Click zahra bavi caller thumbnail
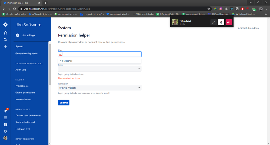270x145 pixels. pos(175,22)
